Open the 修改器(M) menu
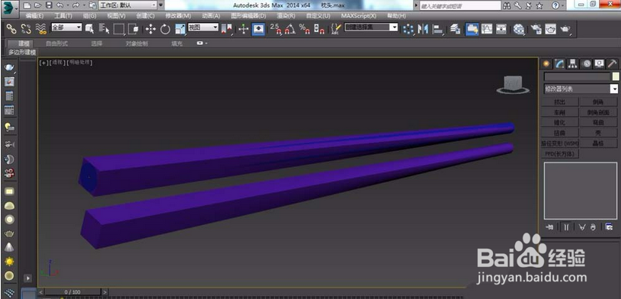The height and width of the screenshot is (299, 621). [178, 16]
